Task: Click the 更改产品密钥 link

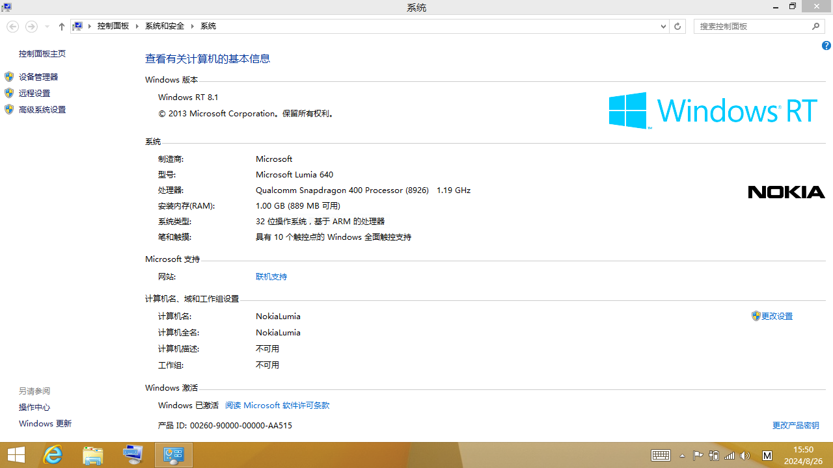Action: (795, 425)
